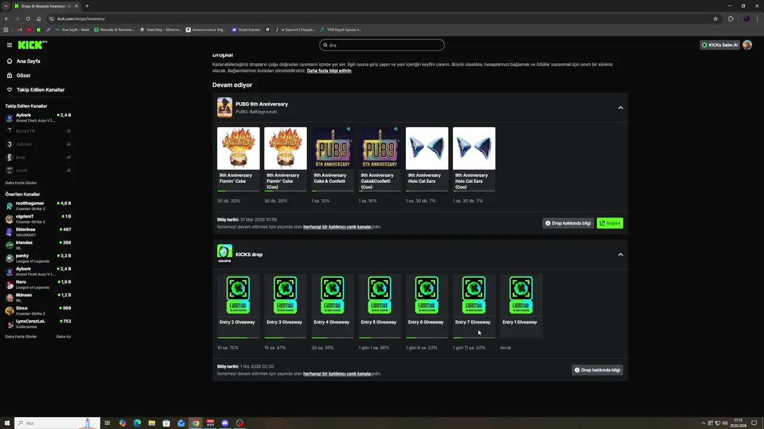Click the Windows taskbar search box
The image size is (764, 429).
57,423
